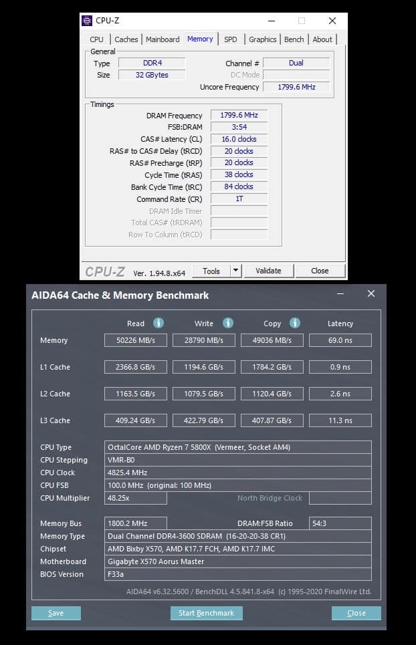The width and height of the screenshot is (416, 645).
Task: Click the Memory Type field DDR4-3600 SDRAM
Action: 238,536
